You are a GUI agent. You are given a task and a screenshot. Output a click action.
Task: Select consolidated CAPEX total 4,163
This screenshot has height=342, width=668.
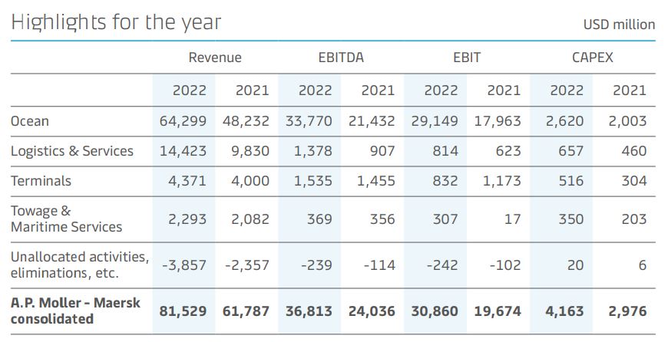[564, 311]
